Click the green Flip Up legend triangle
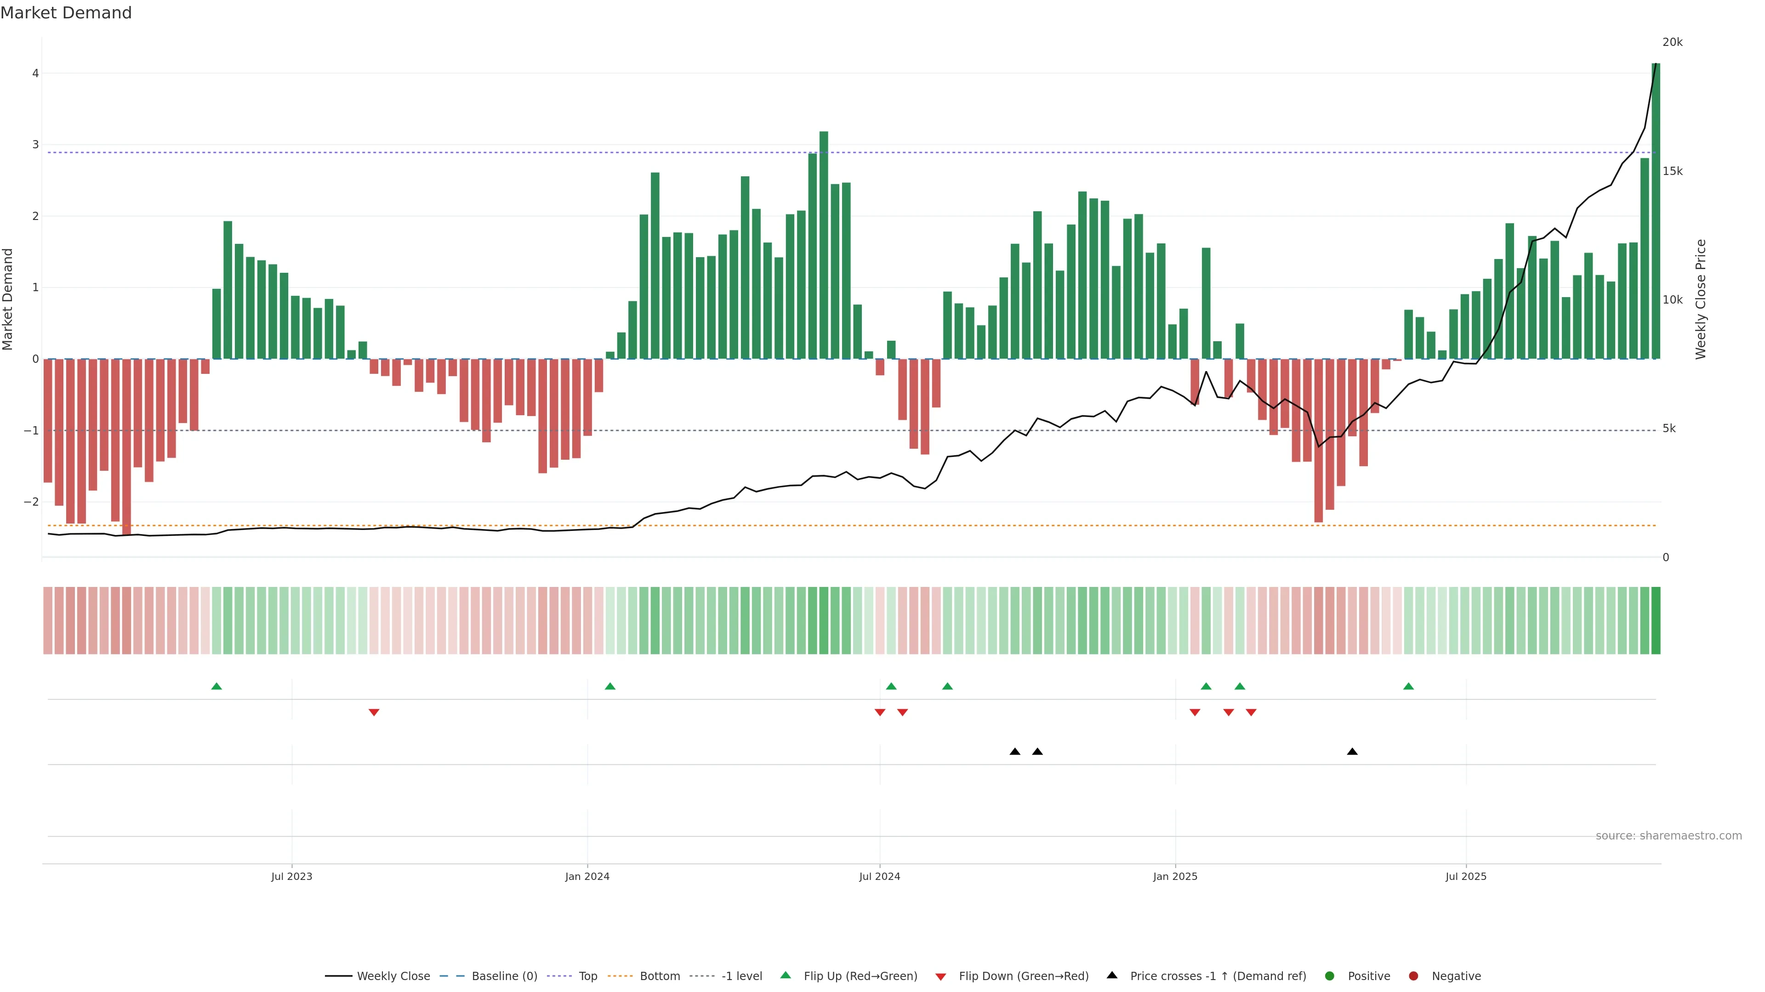This screenshot has height=992, width=1765. (x=786, y=975)
